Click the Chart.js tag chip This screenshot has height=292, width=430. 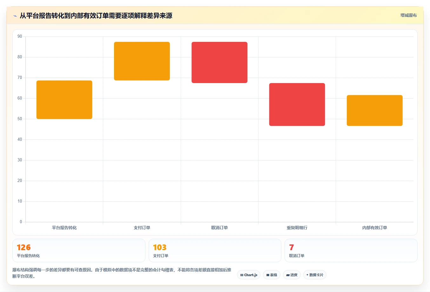[x=249, y=275]
